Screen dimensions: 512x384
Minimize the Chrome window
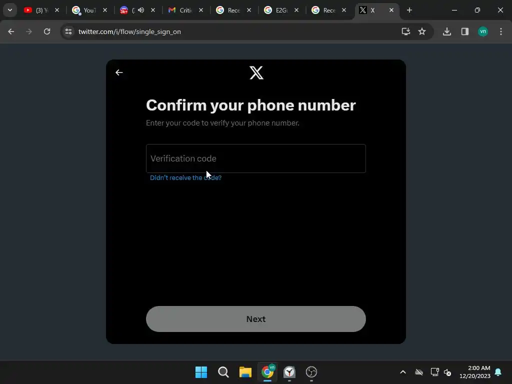pyautogui.click(x=454, y=10)
